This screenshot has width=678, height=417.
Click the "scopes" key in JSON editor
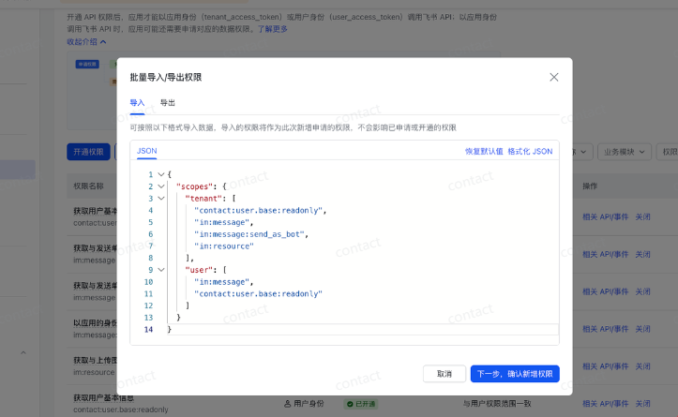point(194,186)
